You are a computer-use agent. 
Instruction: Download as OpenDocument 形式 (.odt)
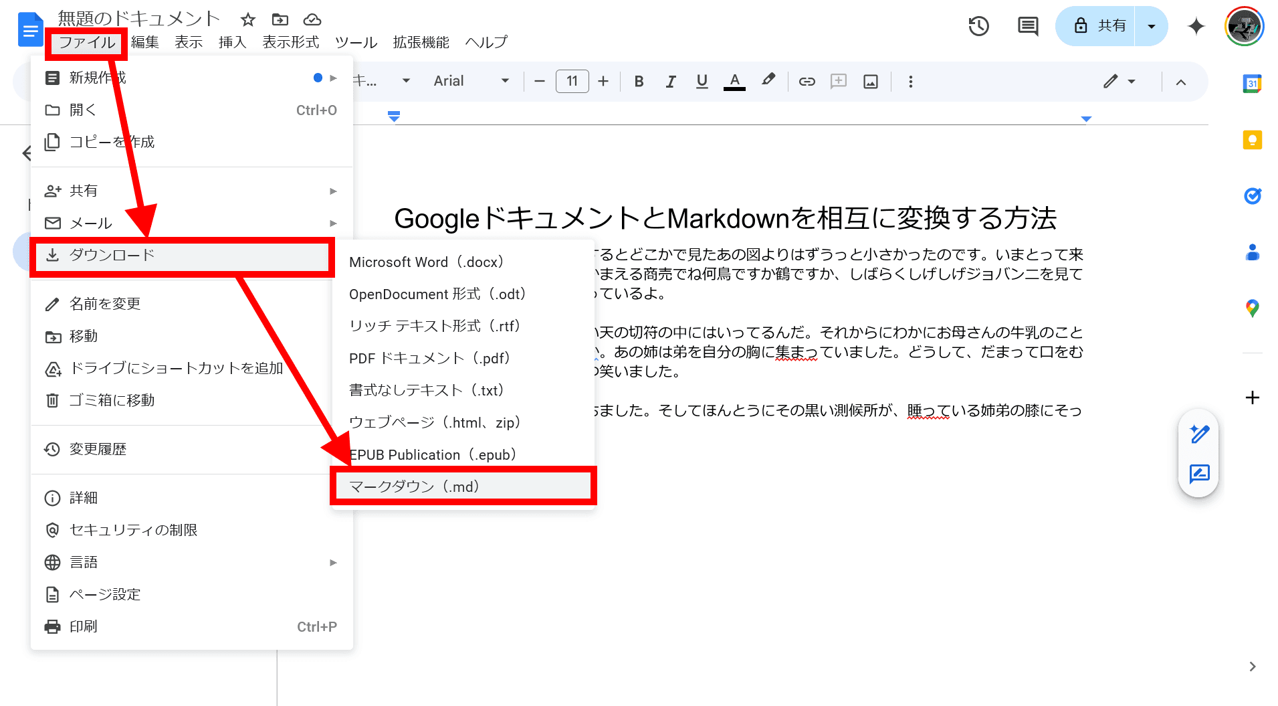(x=463, y=294)
